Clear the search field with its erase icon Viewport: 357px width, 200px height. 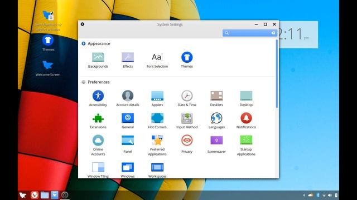tap(273, 33)
